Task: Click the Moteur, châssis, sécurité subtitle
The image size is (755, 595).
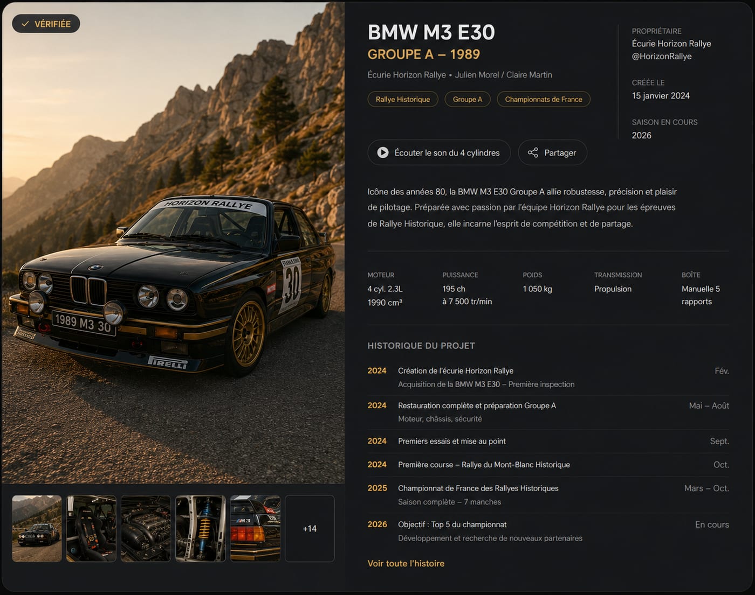Action: (x=440, y=419)
